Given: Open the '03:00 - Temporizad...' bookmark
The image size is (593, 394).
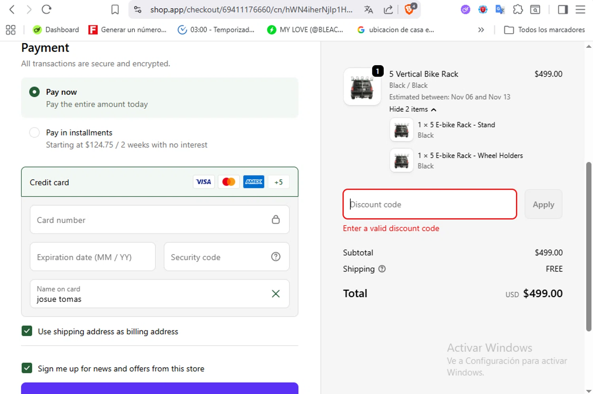Looking at the screenshot, I should [x=216, y=30].
